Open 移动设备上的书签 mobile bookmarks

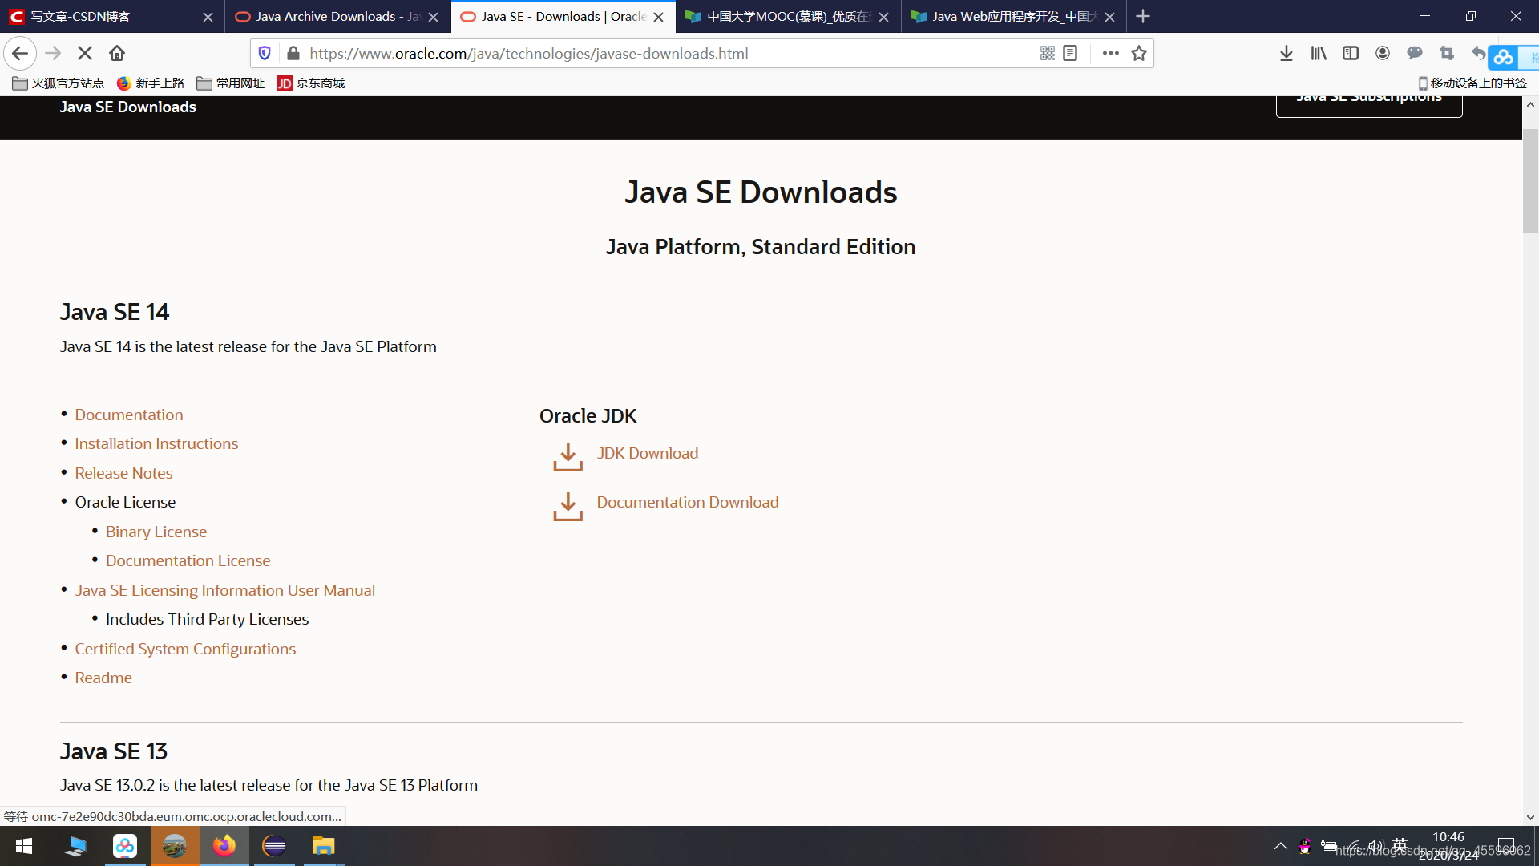tap(1472, 83)
